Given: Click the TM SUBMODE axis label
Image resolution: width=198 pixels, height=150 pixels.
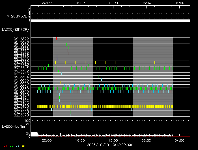Looking at the screenshot, I should pyautogui.click(x=15, y=16).
